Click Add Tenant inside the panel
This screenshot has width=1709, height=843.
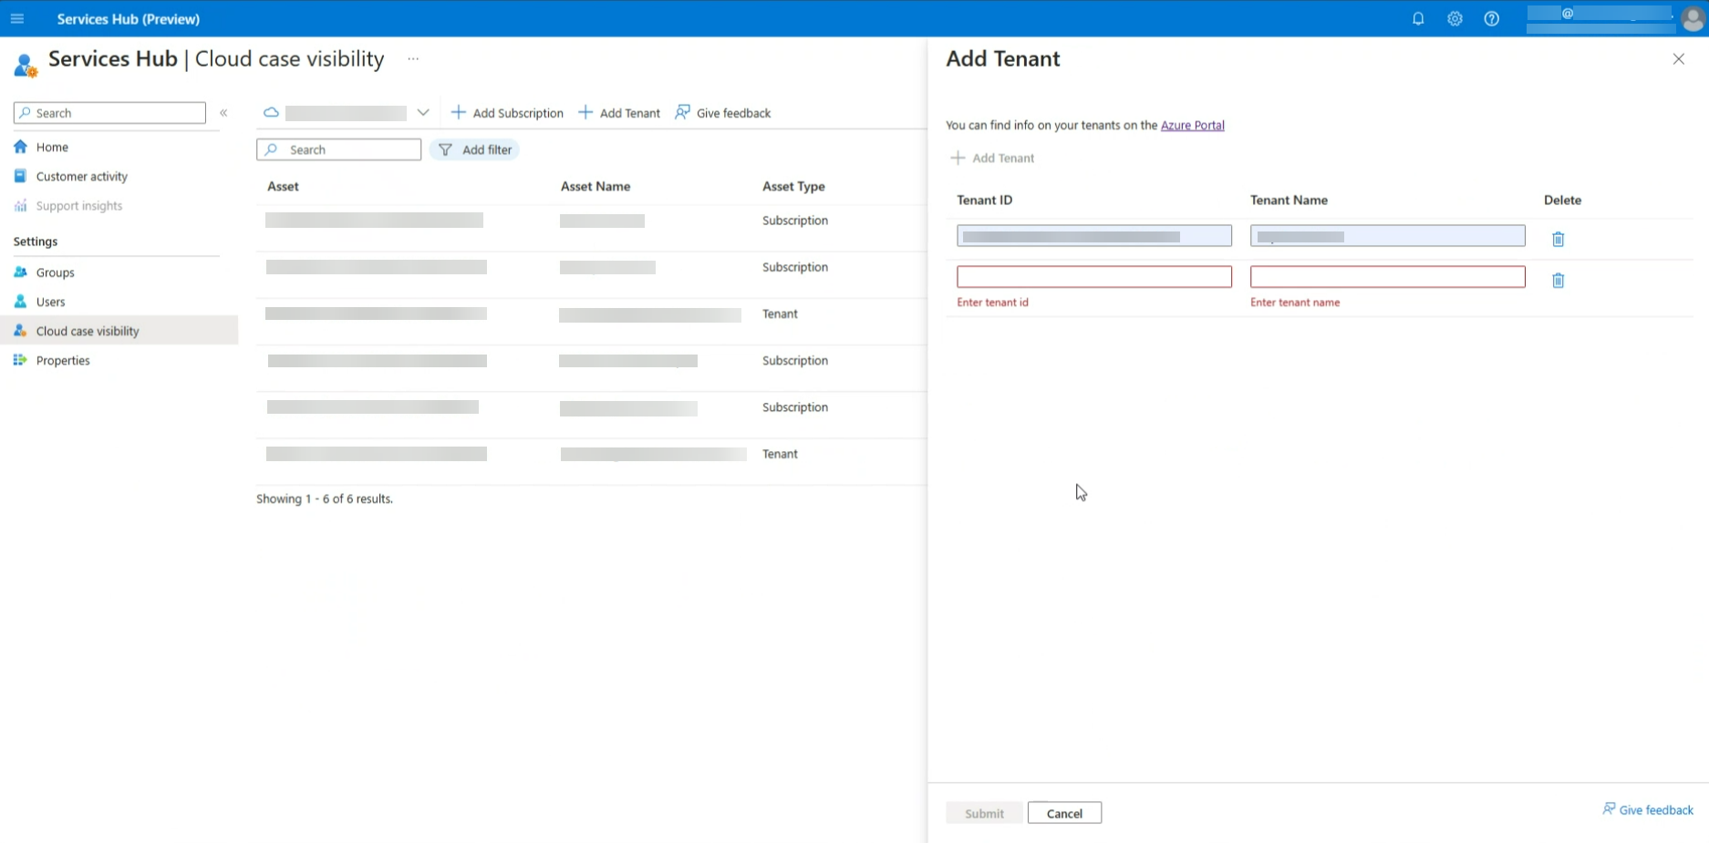(x=992, y=158)
